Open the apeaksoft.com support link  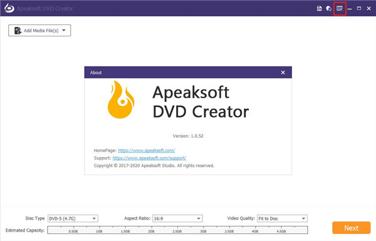149,158
